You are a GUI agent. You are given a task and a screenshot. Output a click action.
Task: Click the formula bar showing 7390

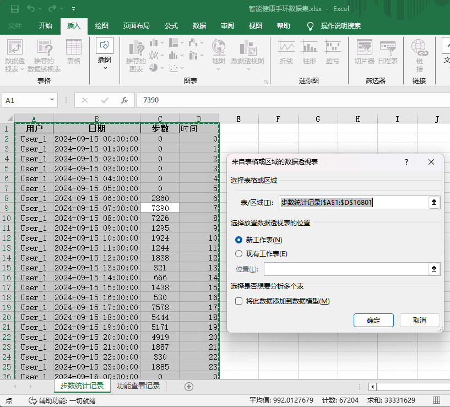pos(294,100)
